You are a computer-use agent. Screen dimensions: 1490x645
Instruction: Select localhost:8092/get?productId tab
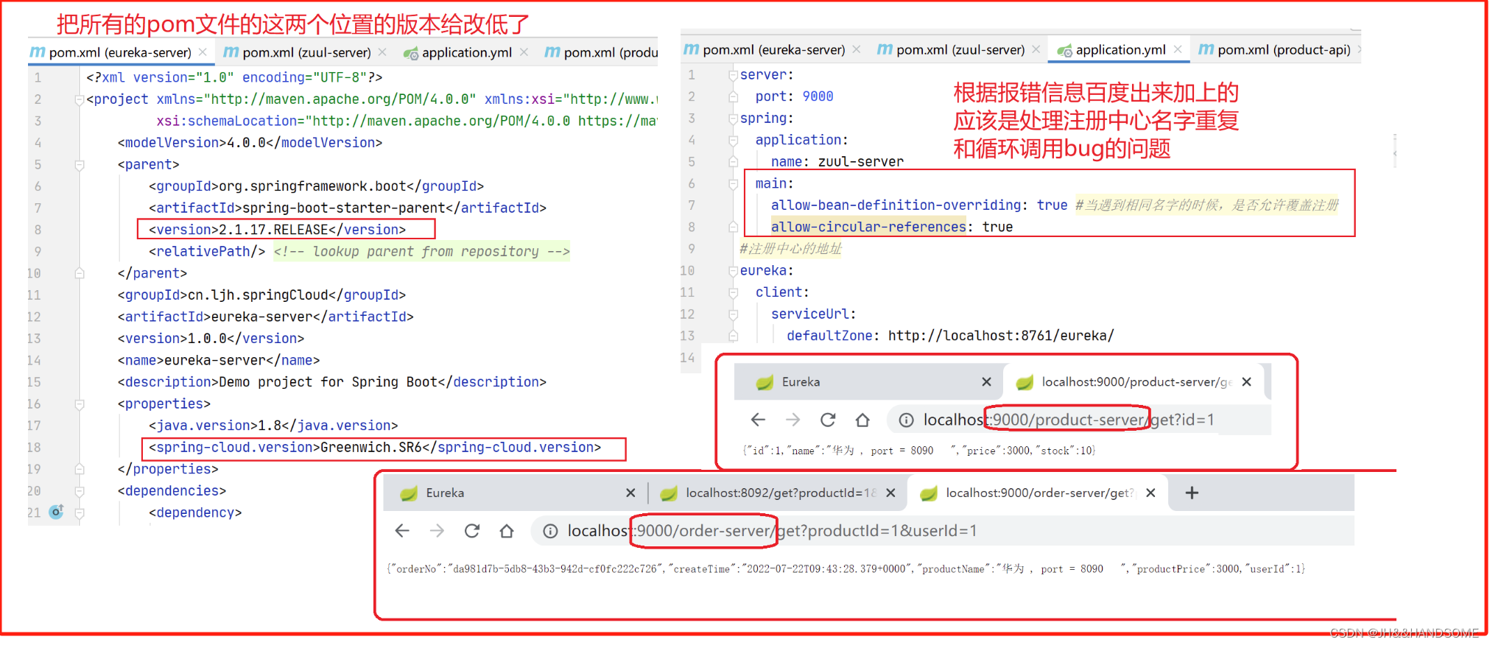[x=776, y=493]
